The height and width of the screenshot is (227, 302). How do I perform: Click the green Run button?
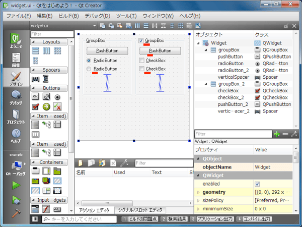[16, 185]
